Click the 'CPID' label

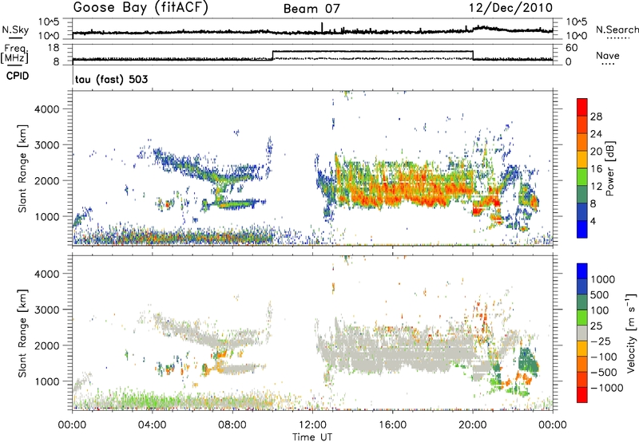[18, 76]
